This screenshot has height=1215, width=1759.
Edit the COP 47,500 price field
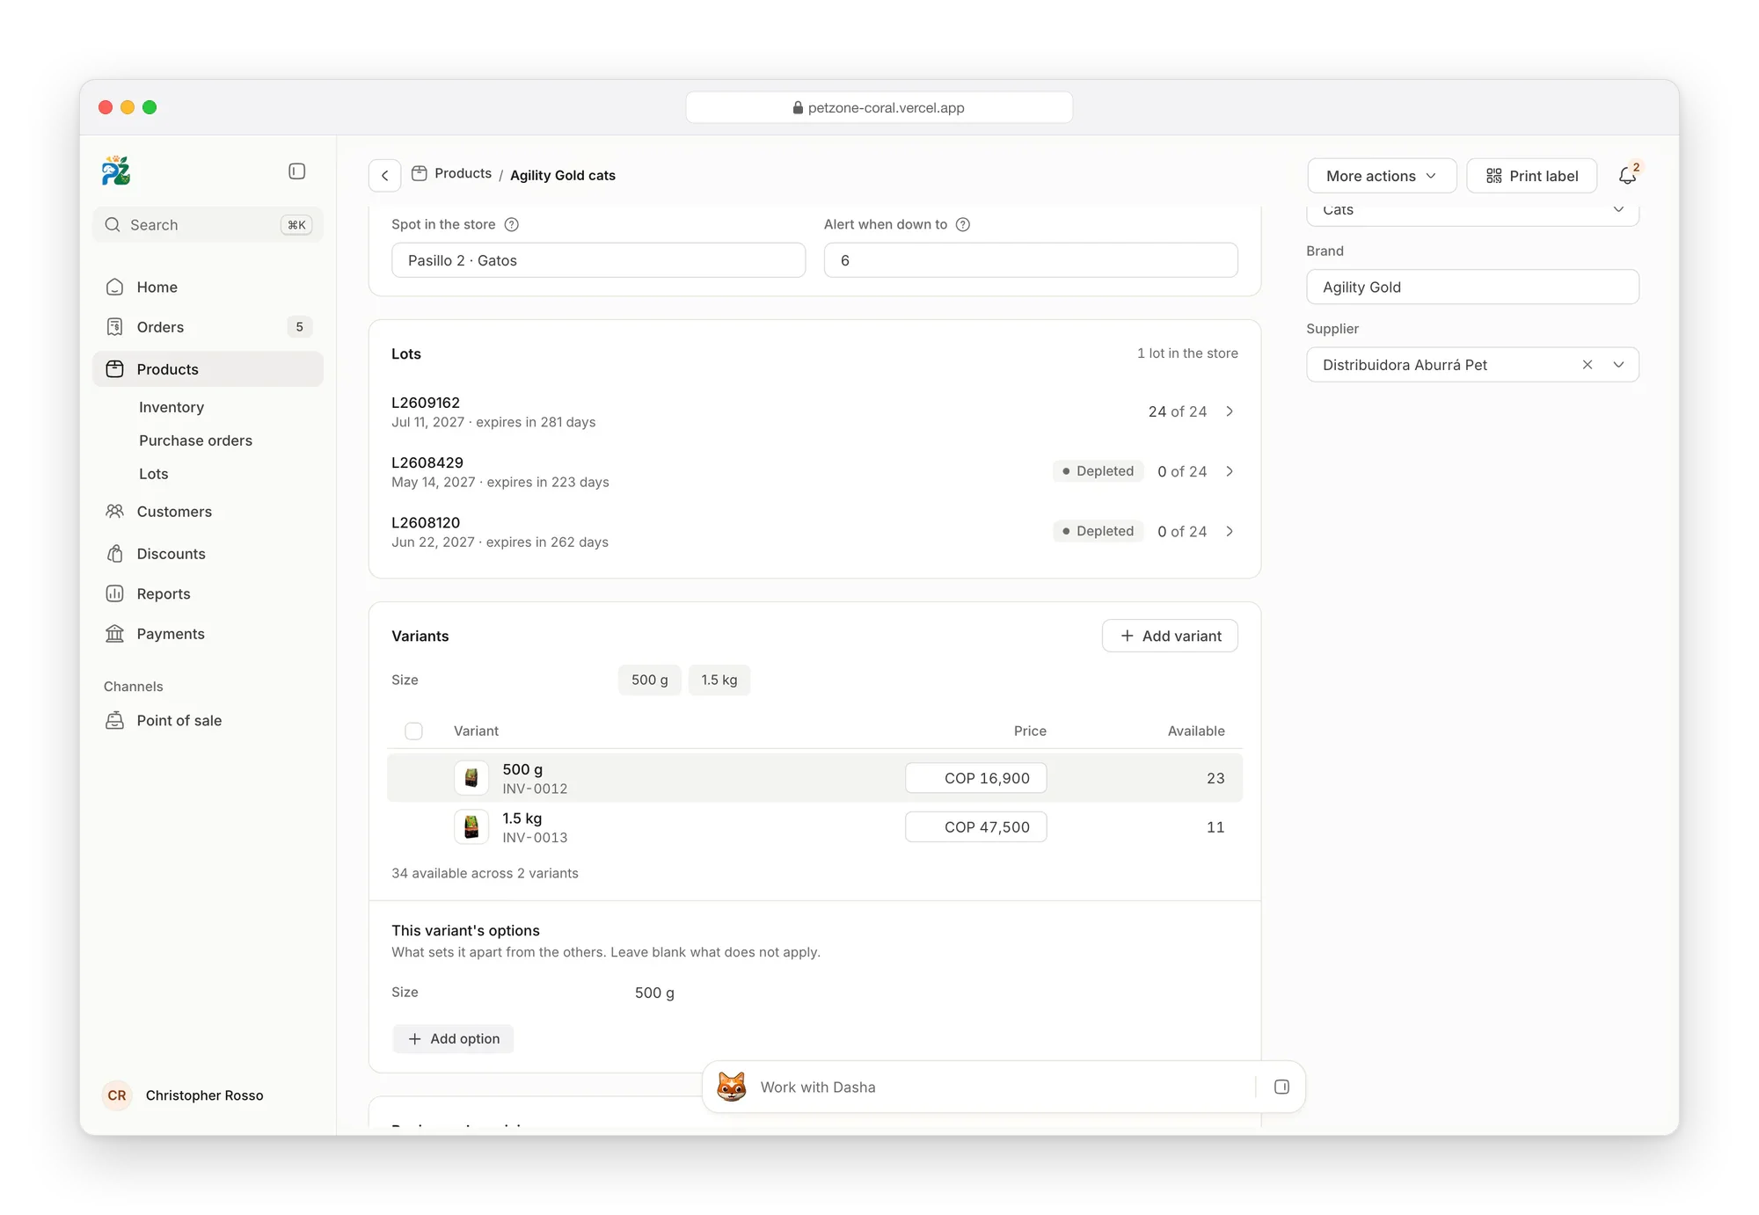975,827
